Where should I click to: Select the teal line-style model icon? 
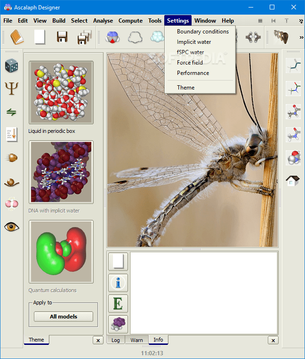click(x=293, y=65)
